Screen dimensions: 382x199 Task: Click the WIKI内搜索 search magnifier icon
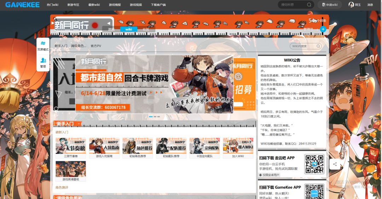[318, 46]
